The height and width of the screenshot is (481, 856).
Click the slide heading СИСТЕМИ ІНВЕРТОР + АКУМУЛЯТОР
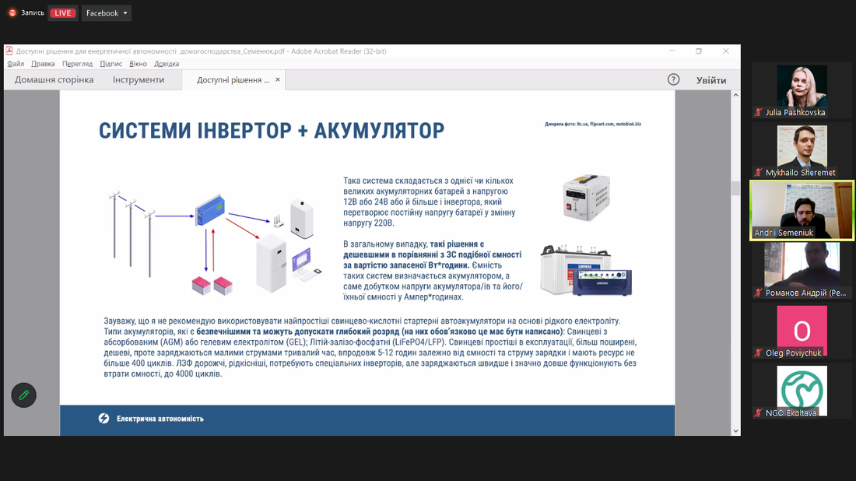(272, 131)
